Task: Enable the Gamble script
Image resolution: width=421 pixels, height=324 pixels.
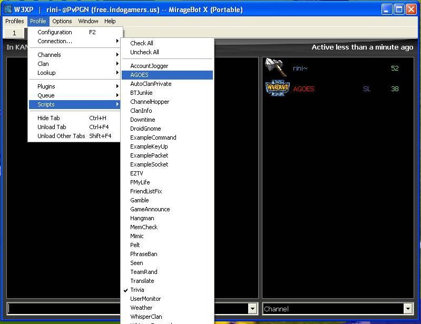Action: [167, 200]
